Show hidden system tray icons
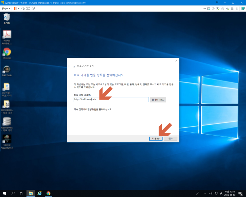Image resolution: width=246 pixels, height=197 pixels. (x=205, y=193)
